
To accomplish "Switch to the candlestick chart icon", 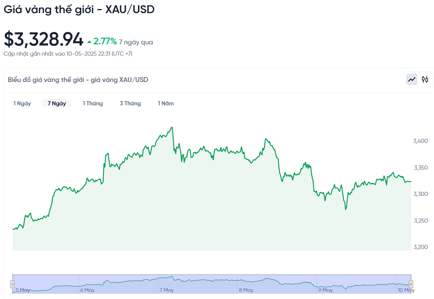I will pyautogui.click(x=425, y=79).
